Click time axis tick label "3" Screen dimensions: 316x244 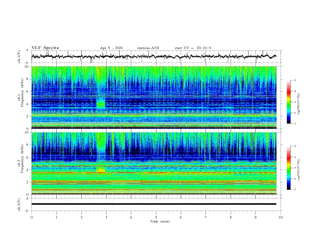[x=106, y=217]
